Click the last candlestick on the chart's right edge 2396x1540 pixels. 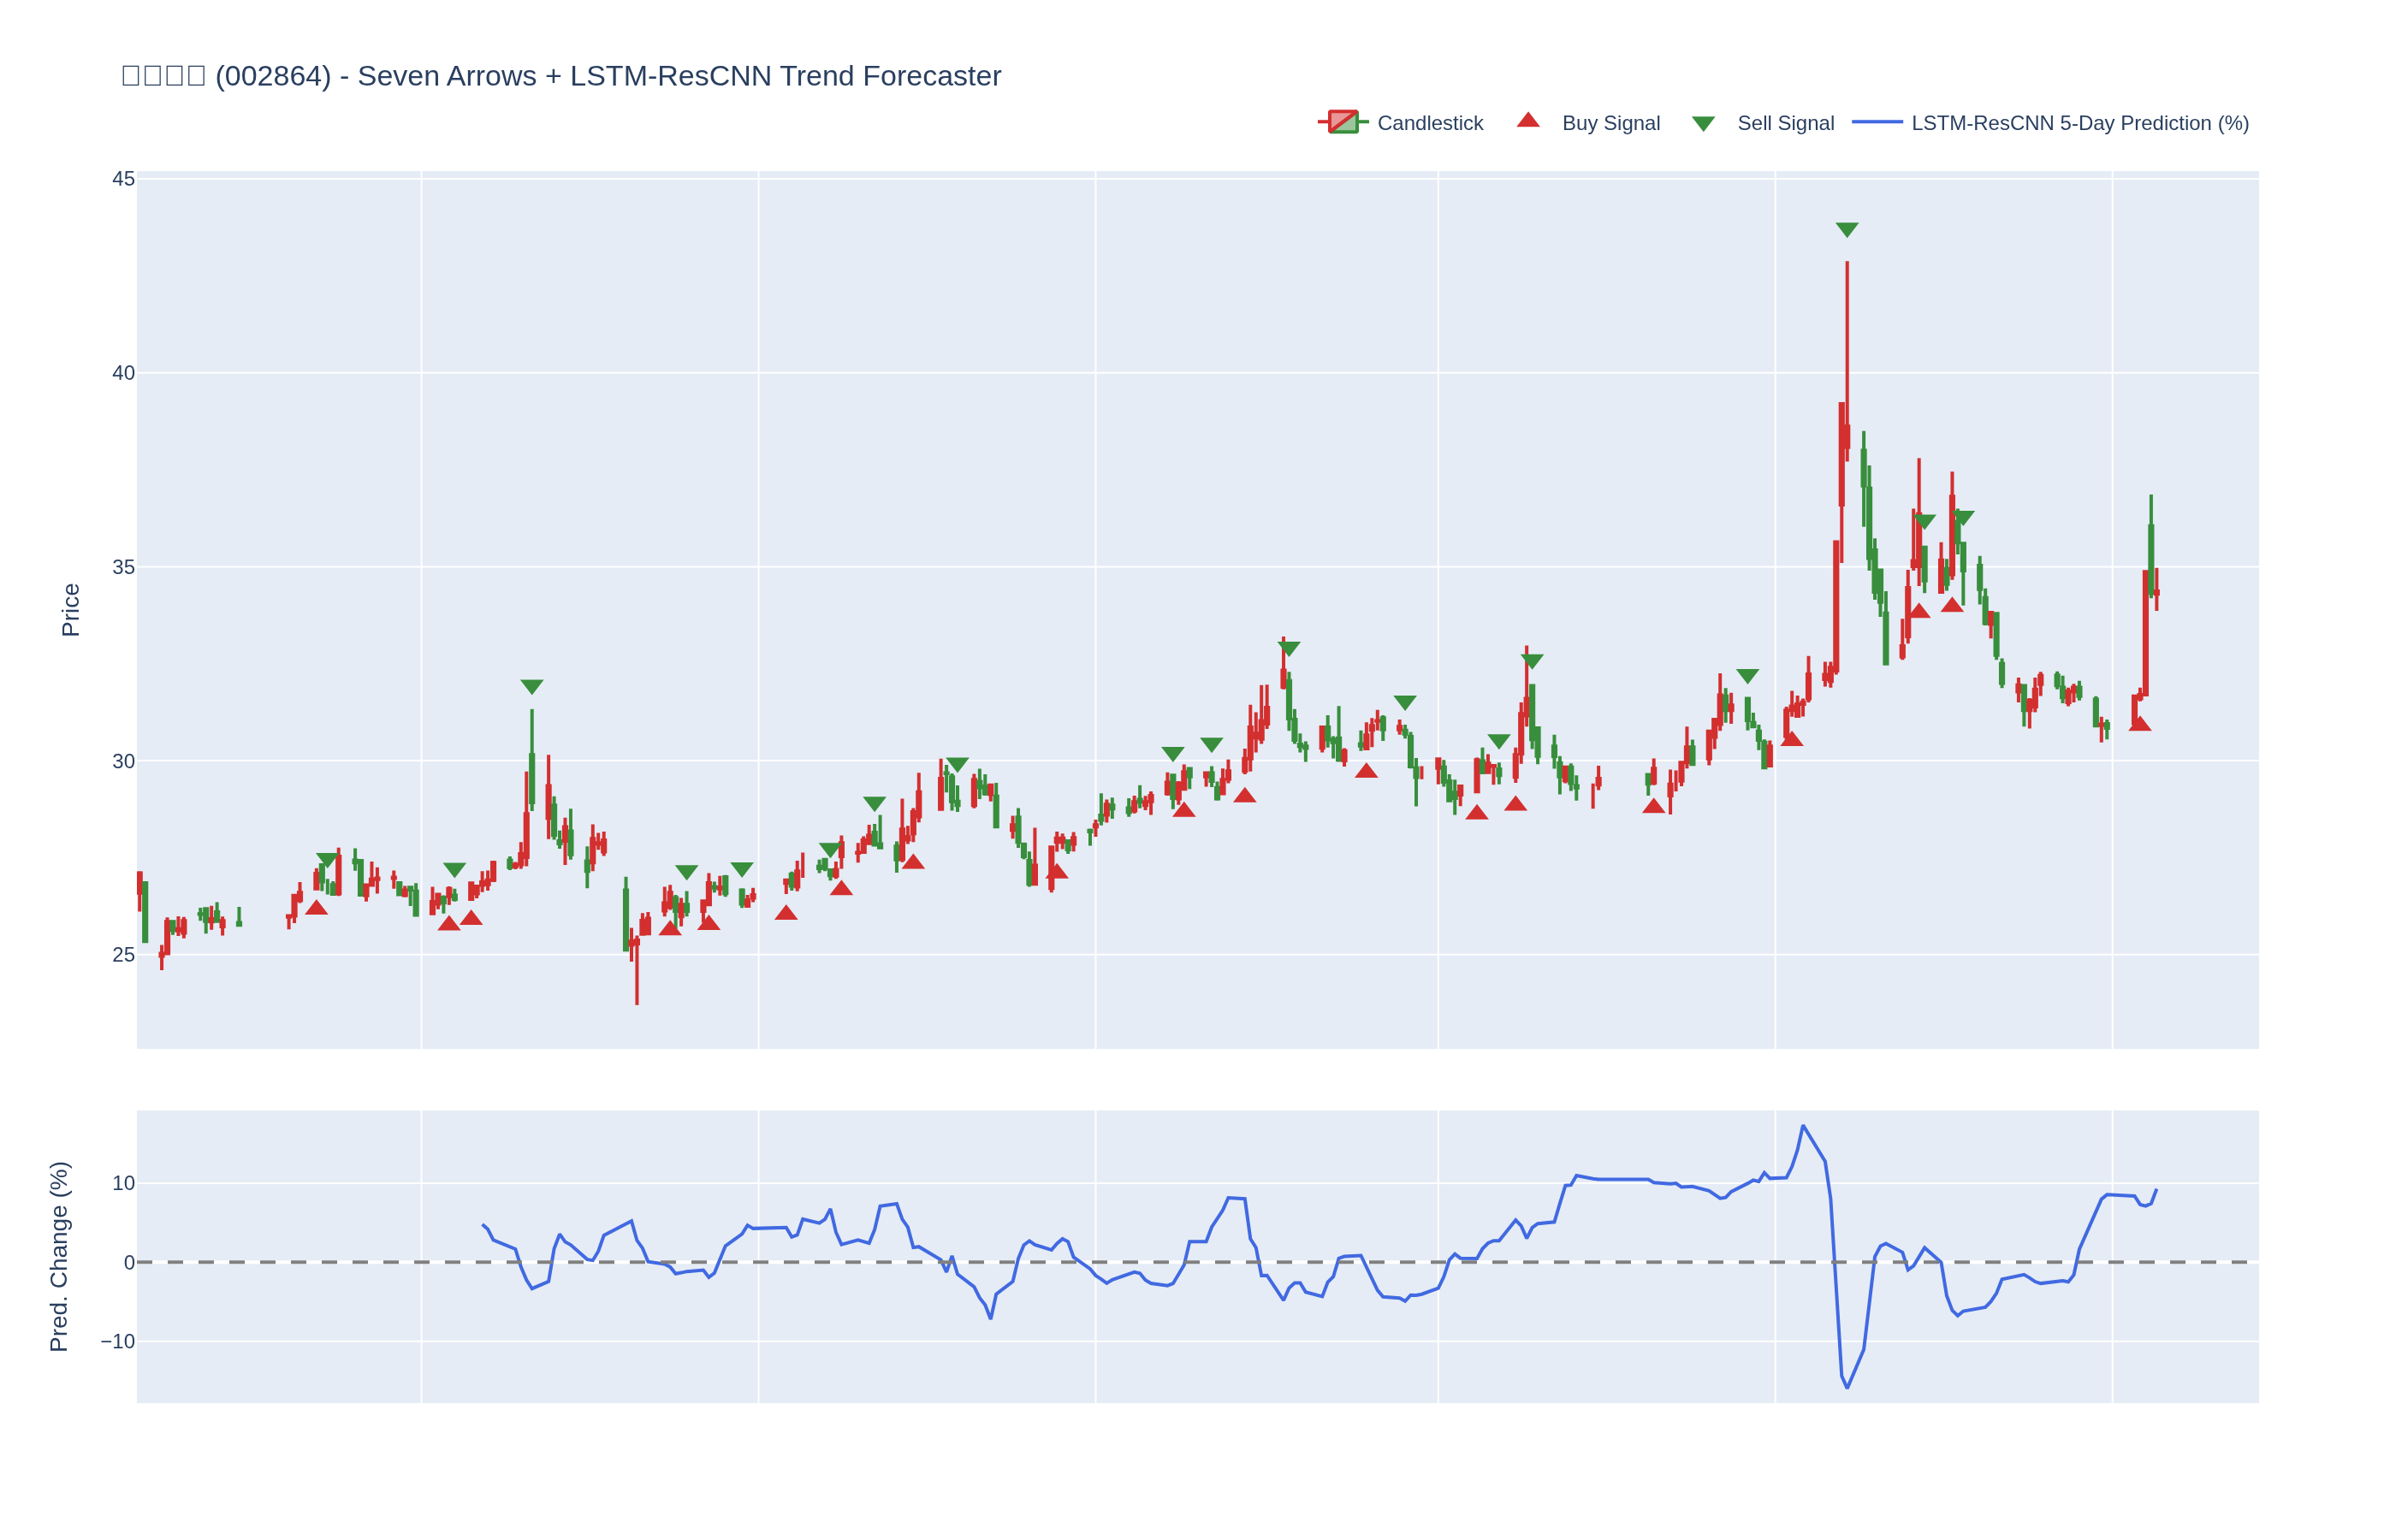[2156, 592]
